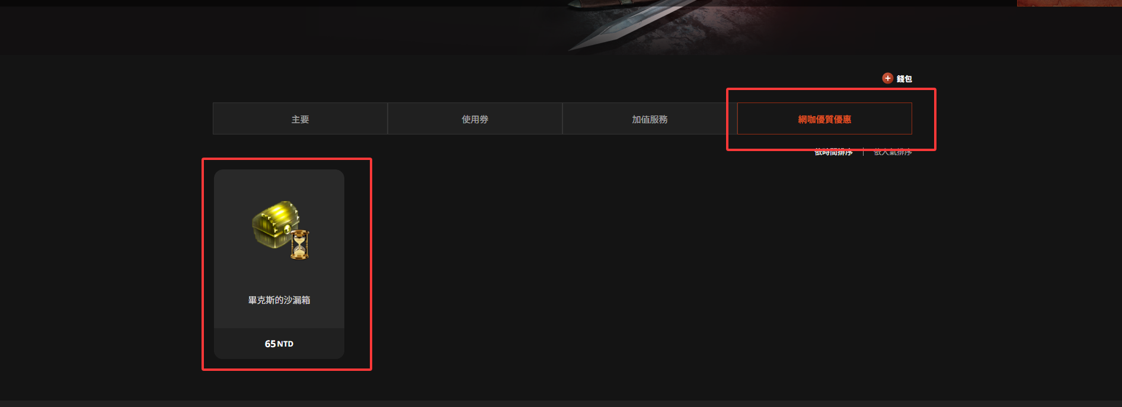Click the red plus icon beside 錢包
1122x407 pixels.
pyautogui.click(x=887, y=78)
